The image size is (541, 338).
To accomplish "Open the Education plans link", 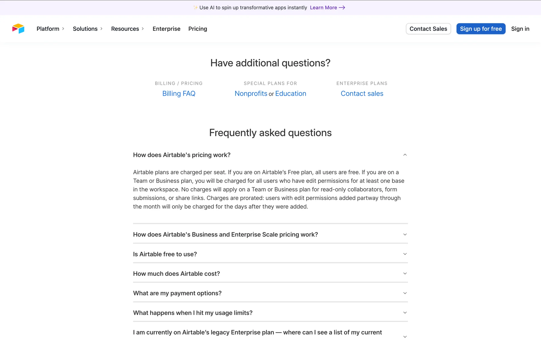I will [291, 94].
